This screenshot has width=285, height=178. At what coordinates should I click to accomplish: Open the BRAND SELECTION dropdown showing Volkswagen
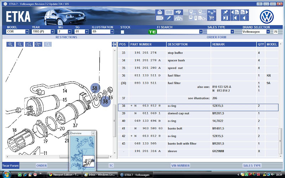pos(268,32)
